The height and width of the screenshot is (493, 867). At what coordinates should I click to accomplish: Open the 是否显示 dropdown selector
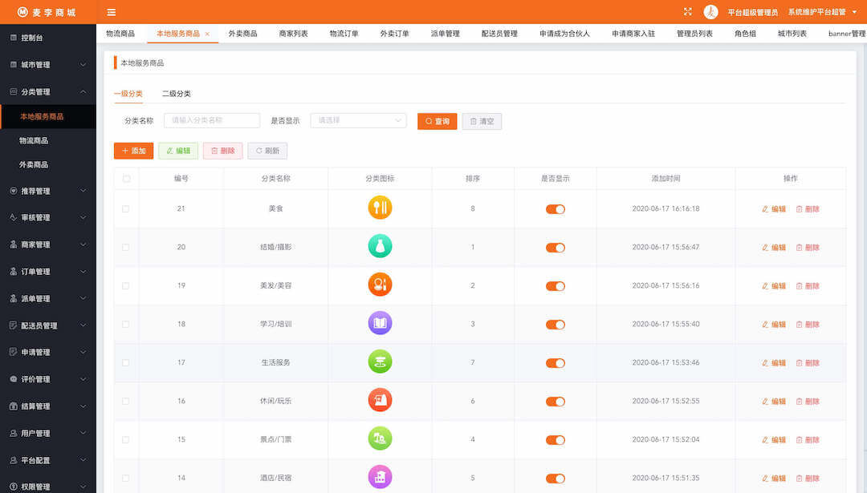[x=358, y=120]
